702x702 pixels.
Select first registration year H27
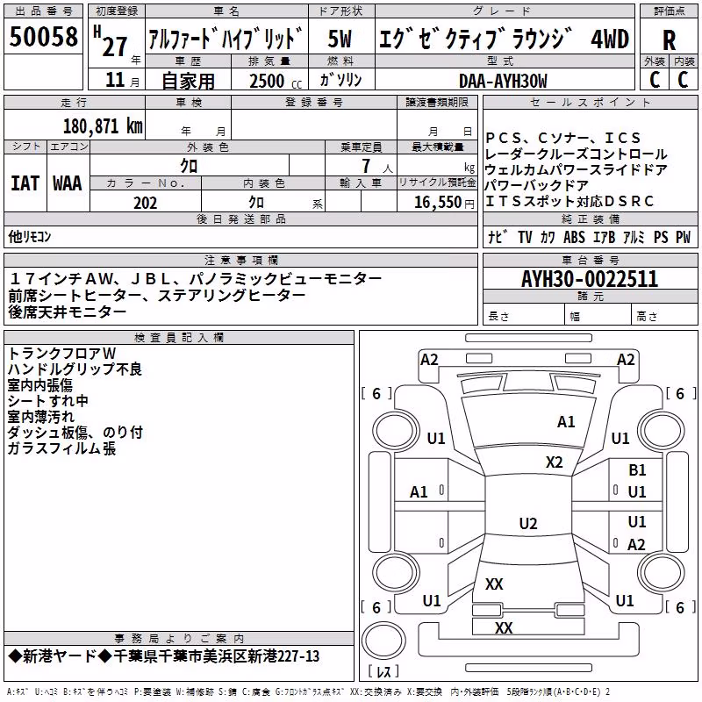[x=111, y=41]
